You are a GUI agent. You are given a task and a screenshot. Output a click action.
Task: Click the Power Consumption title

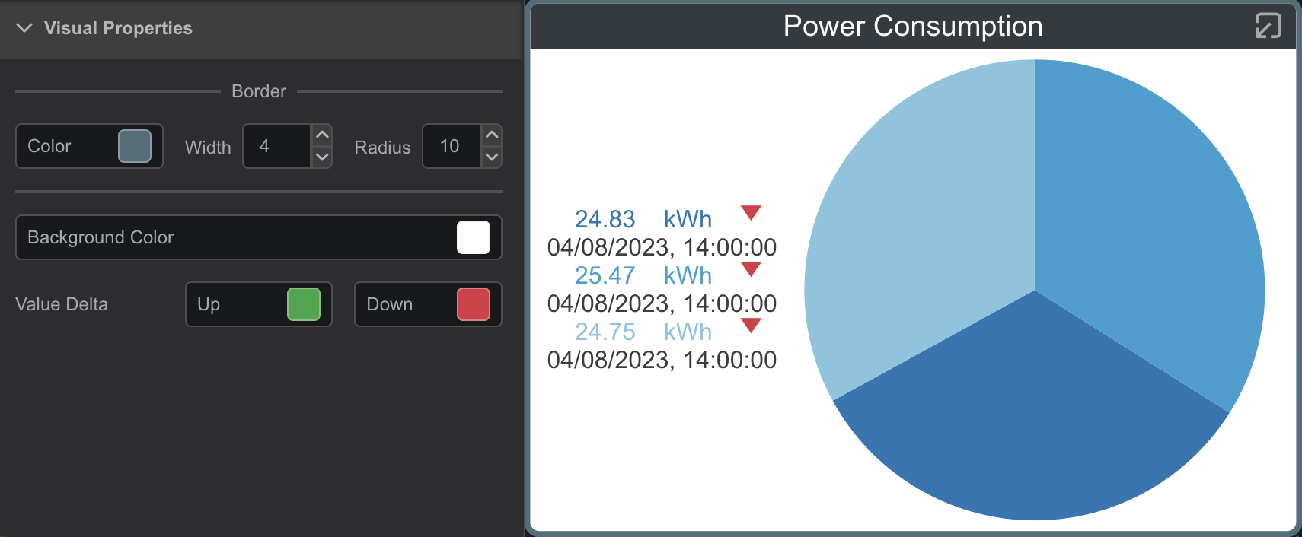point(913,26)
